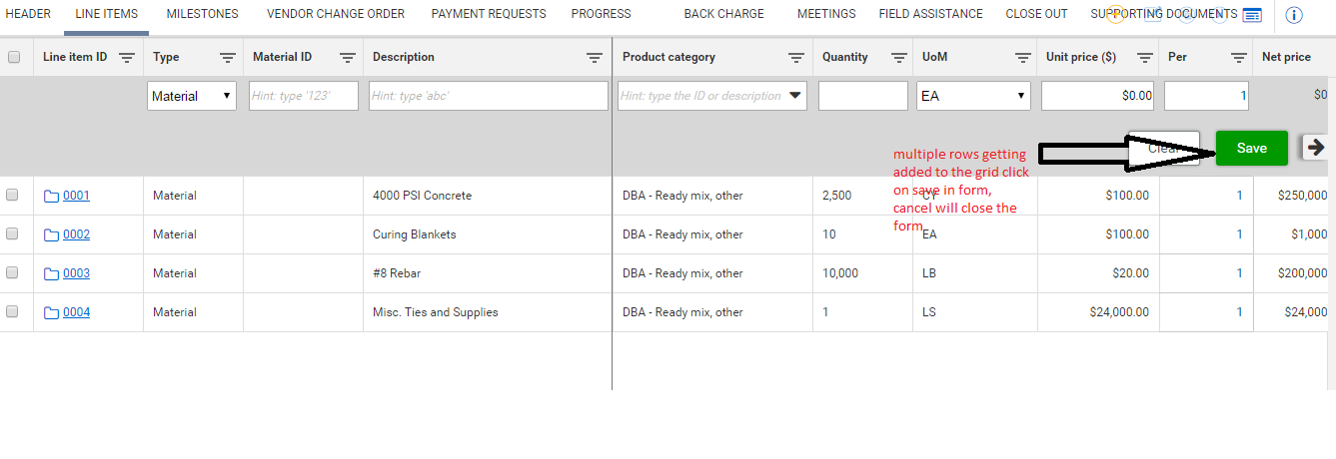The image size is (1336, 459).
Task: Open the Payment Requests tab
Action: tap(489, 14)
